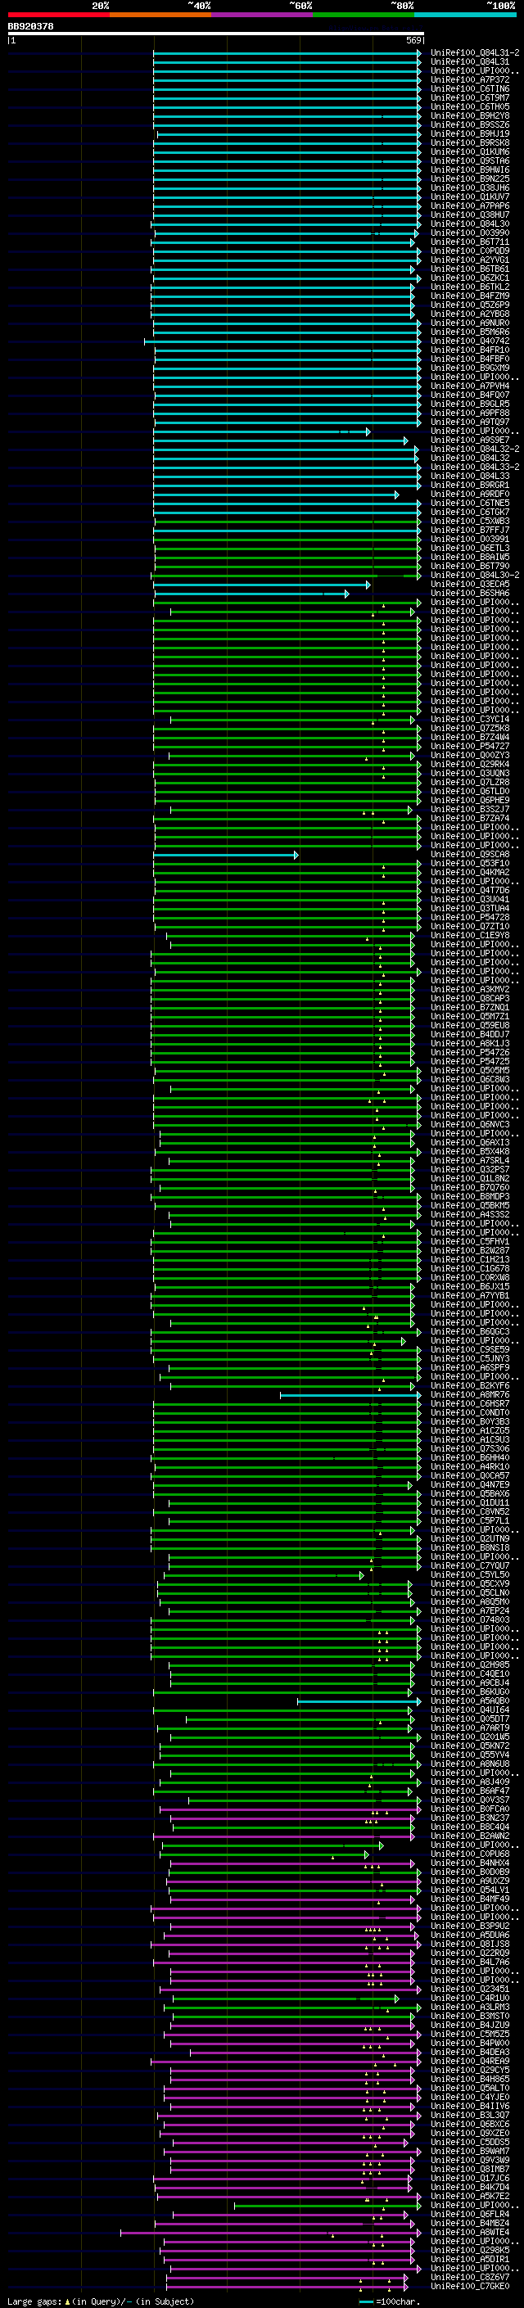Select the query name BB920378
Screen dimensions: 524x2308
point(30,27)
